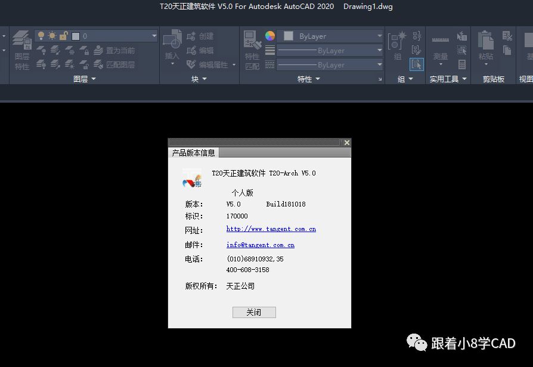Open the http://www.tangent.com.cn link
This screenshot has width=533, height=367.
click(271, 229)
